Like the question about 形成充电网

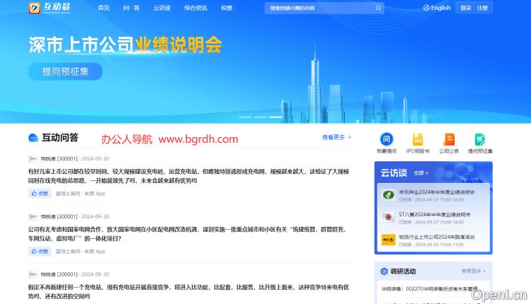40,194
